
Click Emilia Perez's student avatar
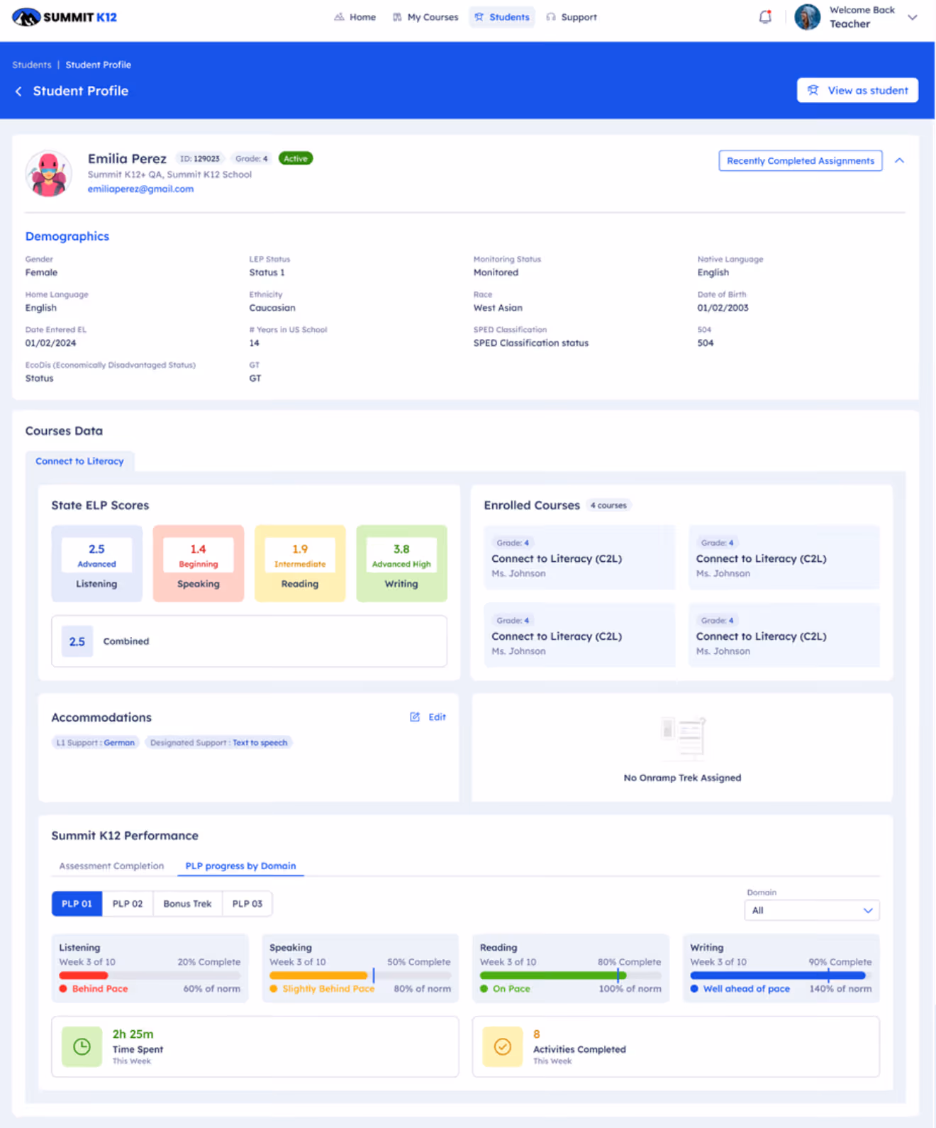coord(48,173)
